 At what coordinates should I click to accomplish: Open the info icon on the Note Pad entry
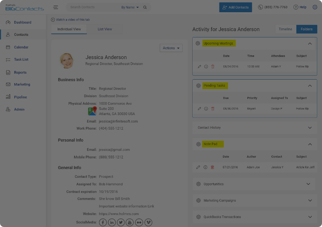(x=206, y=167)
